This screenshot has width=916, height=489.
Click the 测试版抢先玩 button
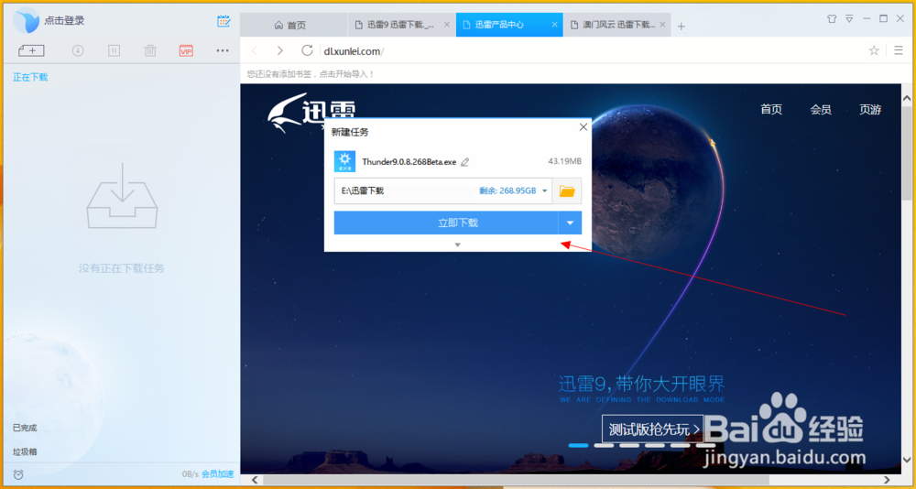coord(652,429)
